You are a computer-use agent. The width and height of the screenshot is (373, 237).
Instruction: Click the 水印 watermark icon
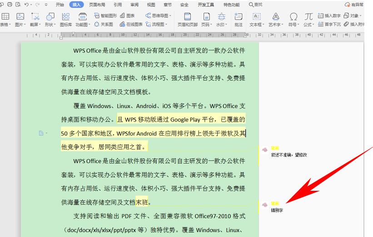pyautogui.click(x=221, y=16)
